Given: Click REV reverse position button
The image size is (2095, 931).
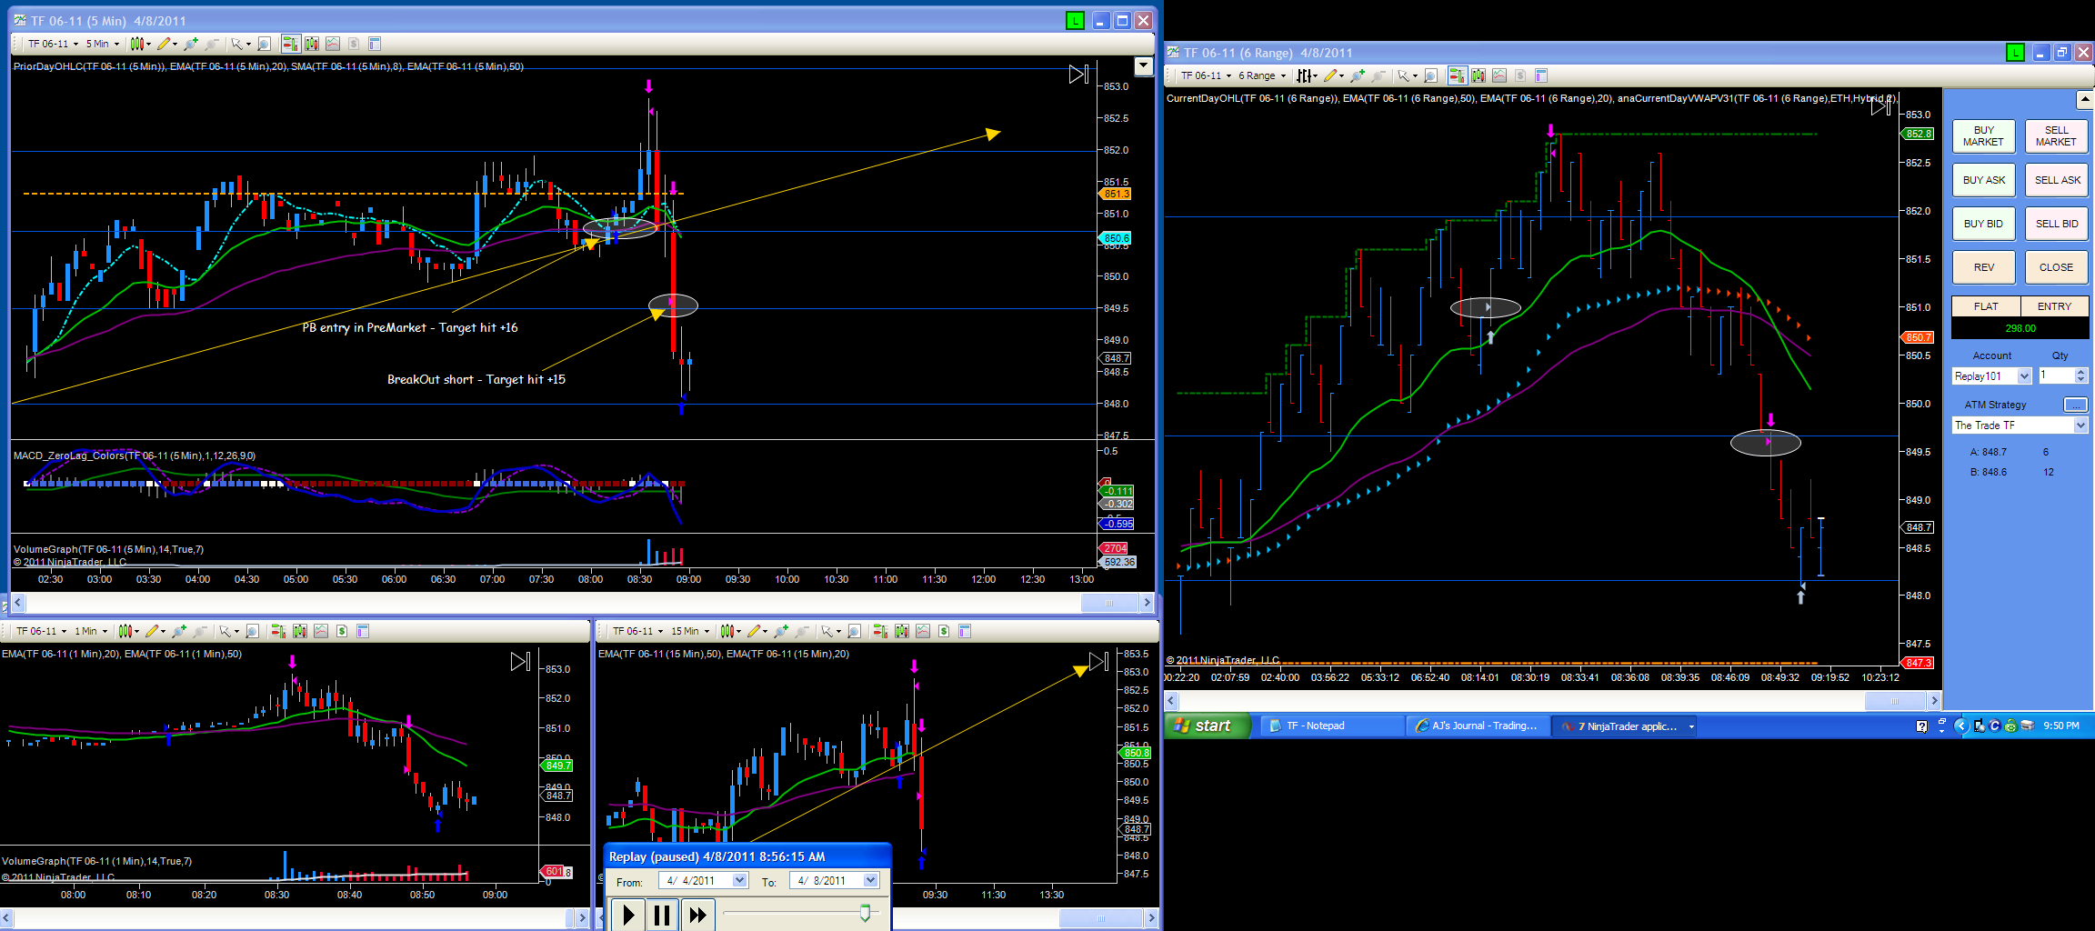Looking at the screenshot, I should pyautogui.click(x=1983, y=267).
